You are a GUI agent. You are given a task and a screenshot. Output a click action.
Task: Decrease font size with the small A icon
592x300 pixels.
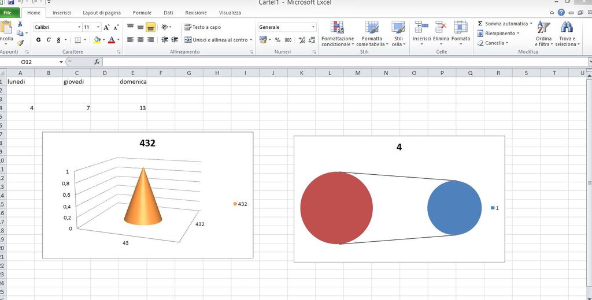[116, 27]
